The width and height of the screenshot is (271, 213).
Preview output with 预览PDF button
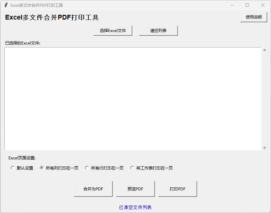point(135,189)
